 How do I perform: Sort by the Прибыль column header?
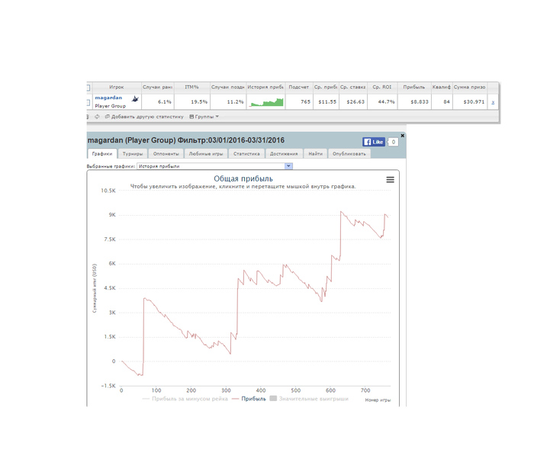click(414, 87)
